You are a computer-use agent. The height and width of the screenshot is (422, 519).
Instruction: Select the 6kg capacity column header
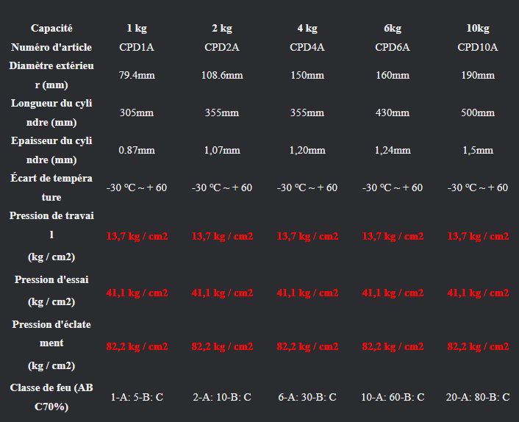pos(393,29)
